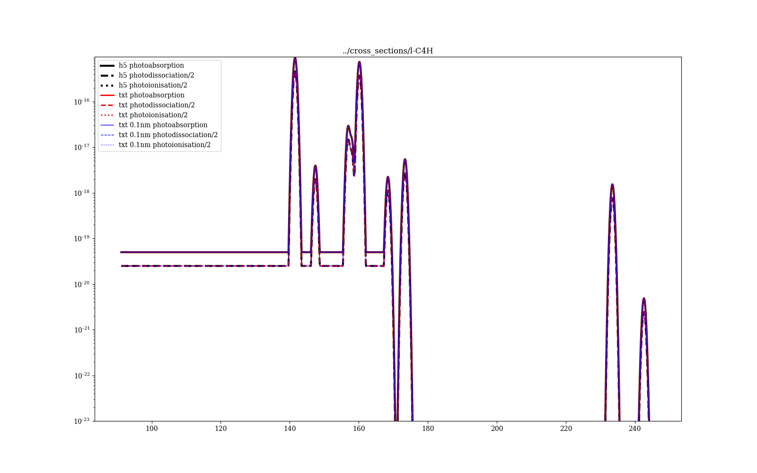This screenshot has width=757, height=473.
Task: Click the x-axis tick label 160
Action: (x=359, y=429)
